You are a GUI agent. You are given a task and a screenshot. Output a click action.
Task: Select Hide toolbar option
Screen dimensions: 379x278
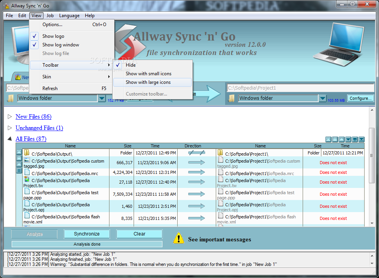[x=152, y=65]
